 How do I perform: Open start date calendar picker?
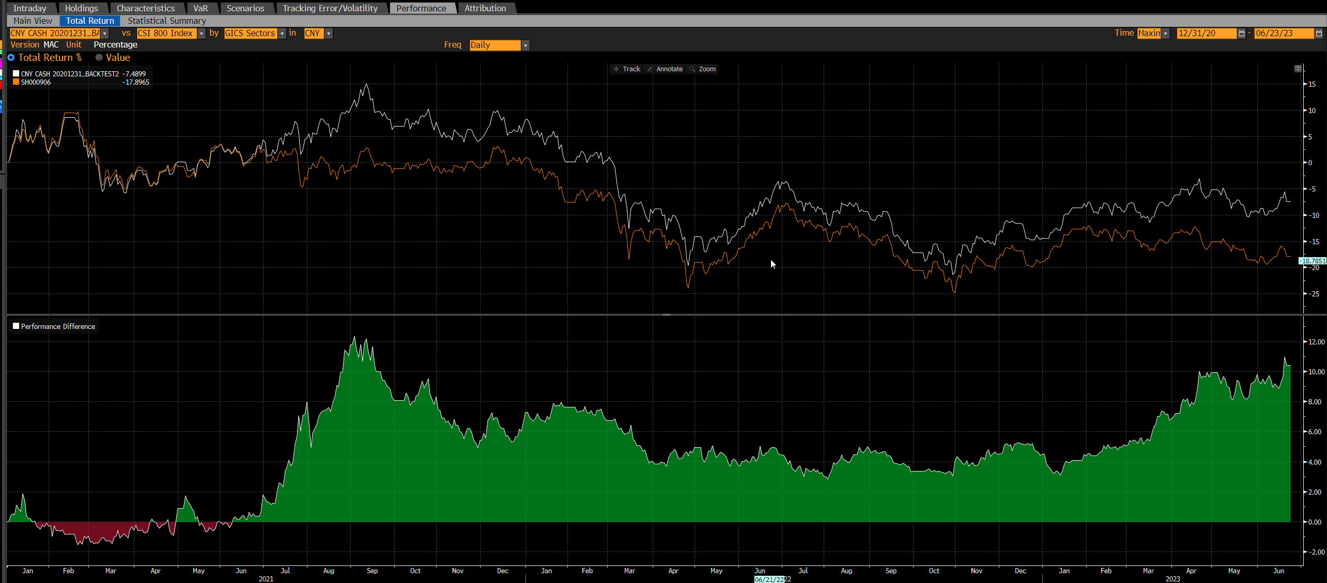[1242, 33]
